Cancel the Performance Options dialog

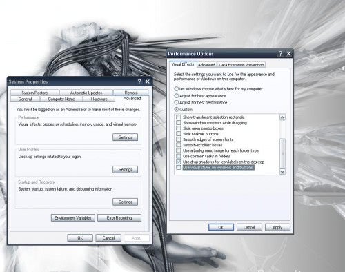pyautogui.click(x=249, y=227)
